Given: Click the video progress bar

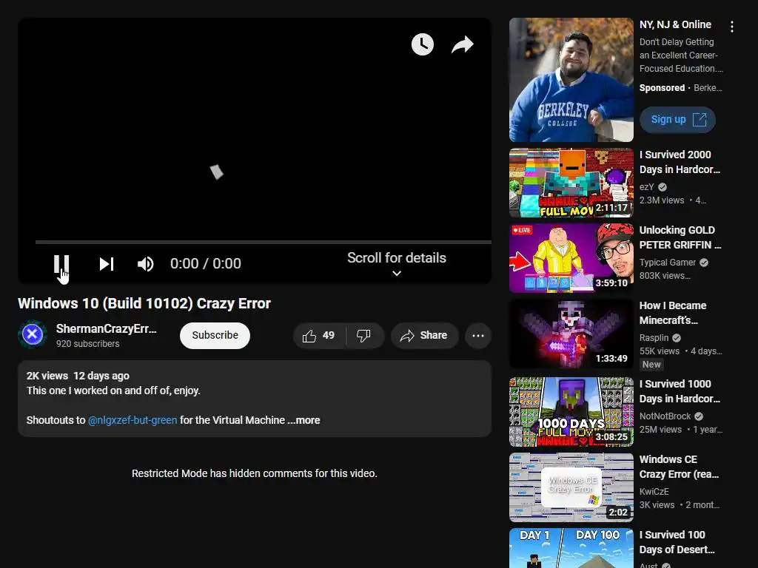Looking at the screenshot, I should pyautogui.click(x=264, y=242).
